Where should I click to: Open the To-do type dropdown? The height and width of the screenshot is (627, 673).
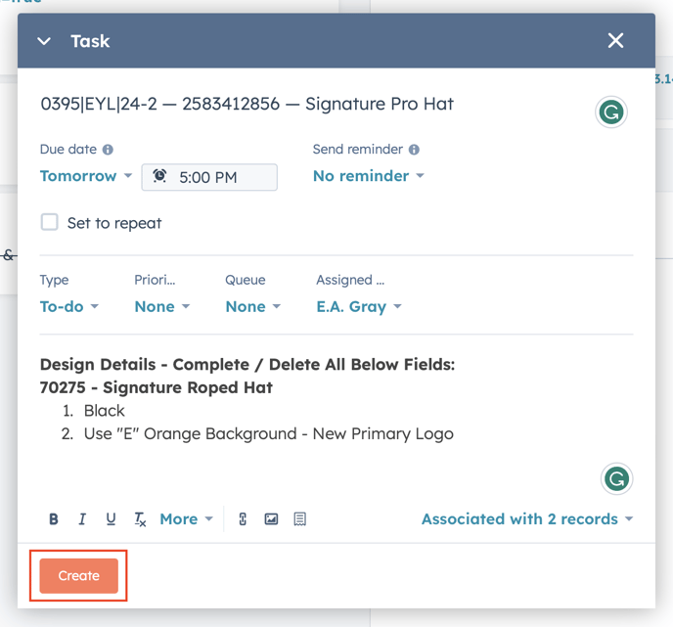click(x=68, y=306)
